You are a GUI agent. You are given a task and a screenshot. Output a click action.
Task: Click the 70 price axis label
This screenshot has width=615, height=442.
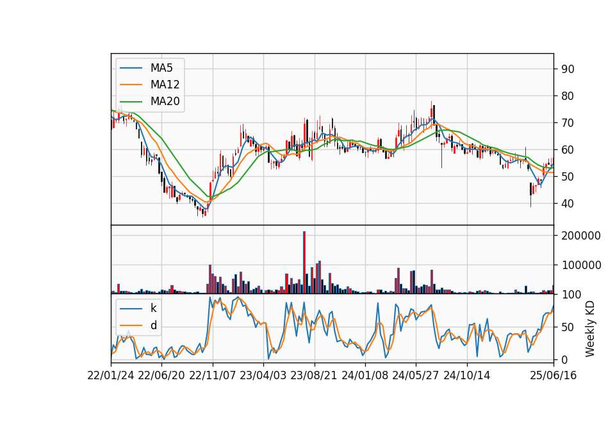(568, 123)
